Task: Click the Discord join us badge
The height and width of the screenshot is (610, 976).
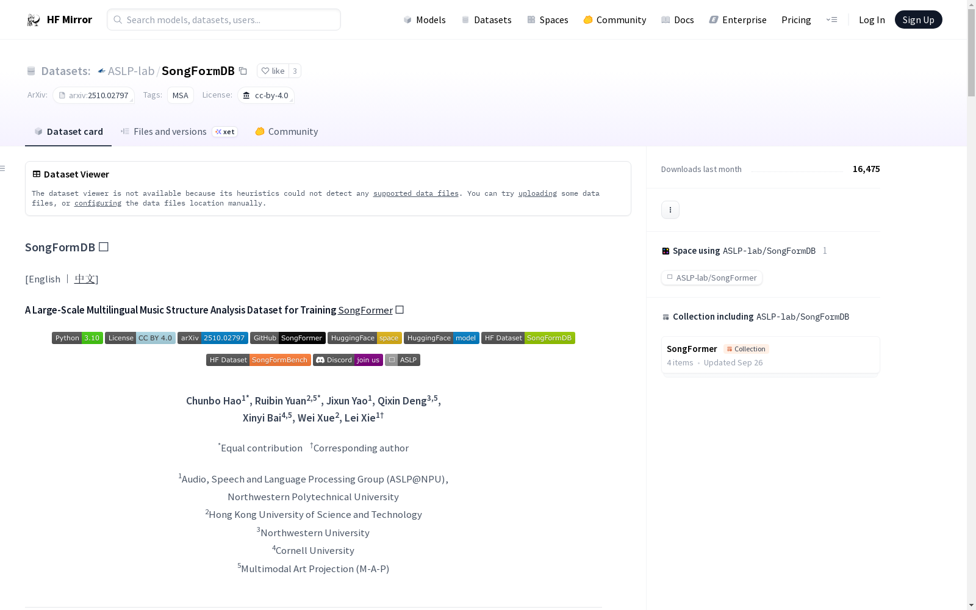Action: 348,360
